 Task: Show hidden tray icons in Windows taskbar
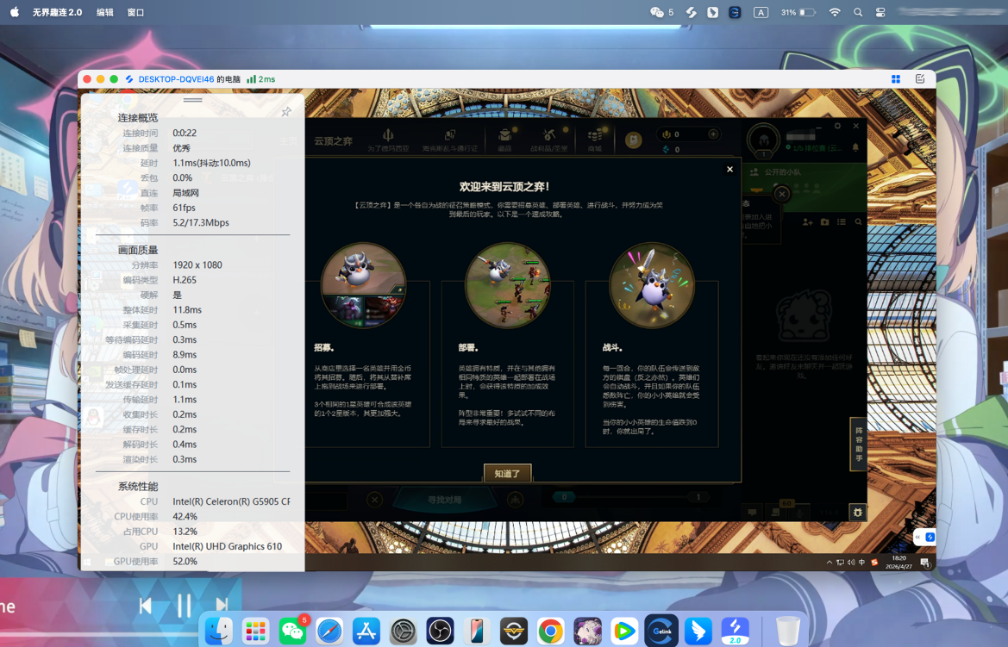(x=829, y=563)
